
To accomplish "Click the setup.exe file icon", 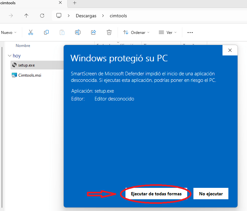I will pos(14,65).
